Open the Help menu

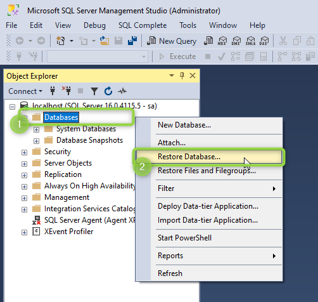coord(257,25)
